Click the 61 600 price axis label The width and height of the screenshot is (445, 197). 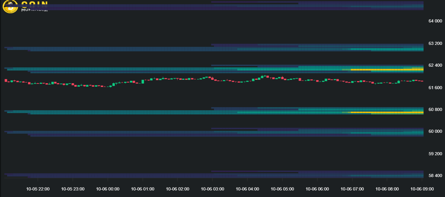point(435,88)
